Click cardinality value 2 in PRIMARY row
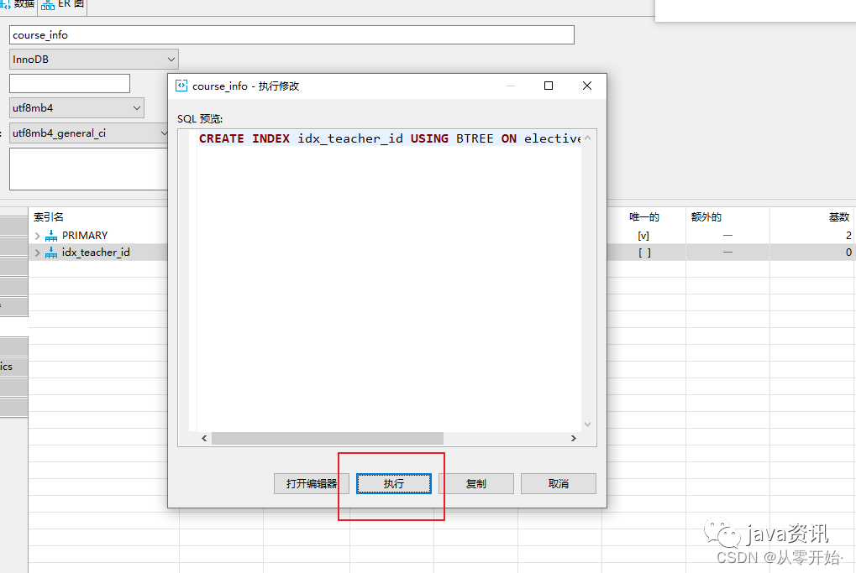 (848, 236)
